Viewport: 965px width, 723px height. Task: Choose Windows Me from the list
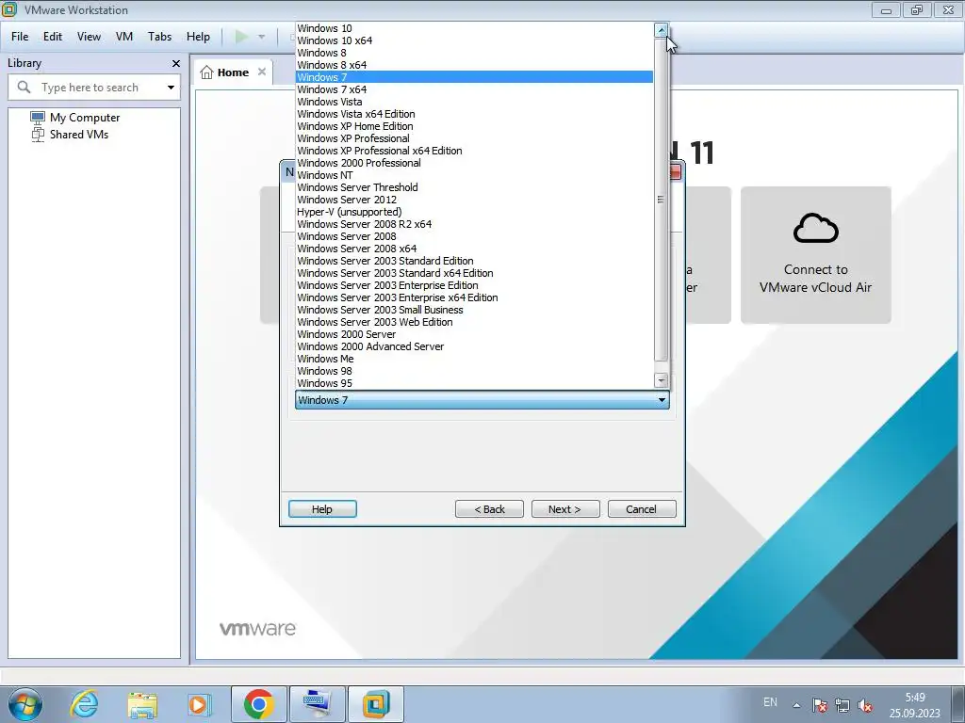(x=475, y=359)
